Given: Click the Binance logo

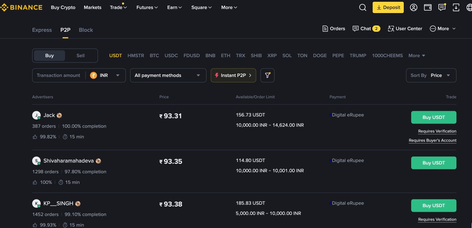Looking at the screenshot, I should (21, 7).
